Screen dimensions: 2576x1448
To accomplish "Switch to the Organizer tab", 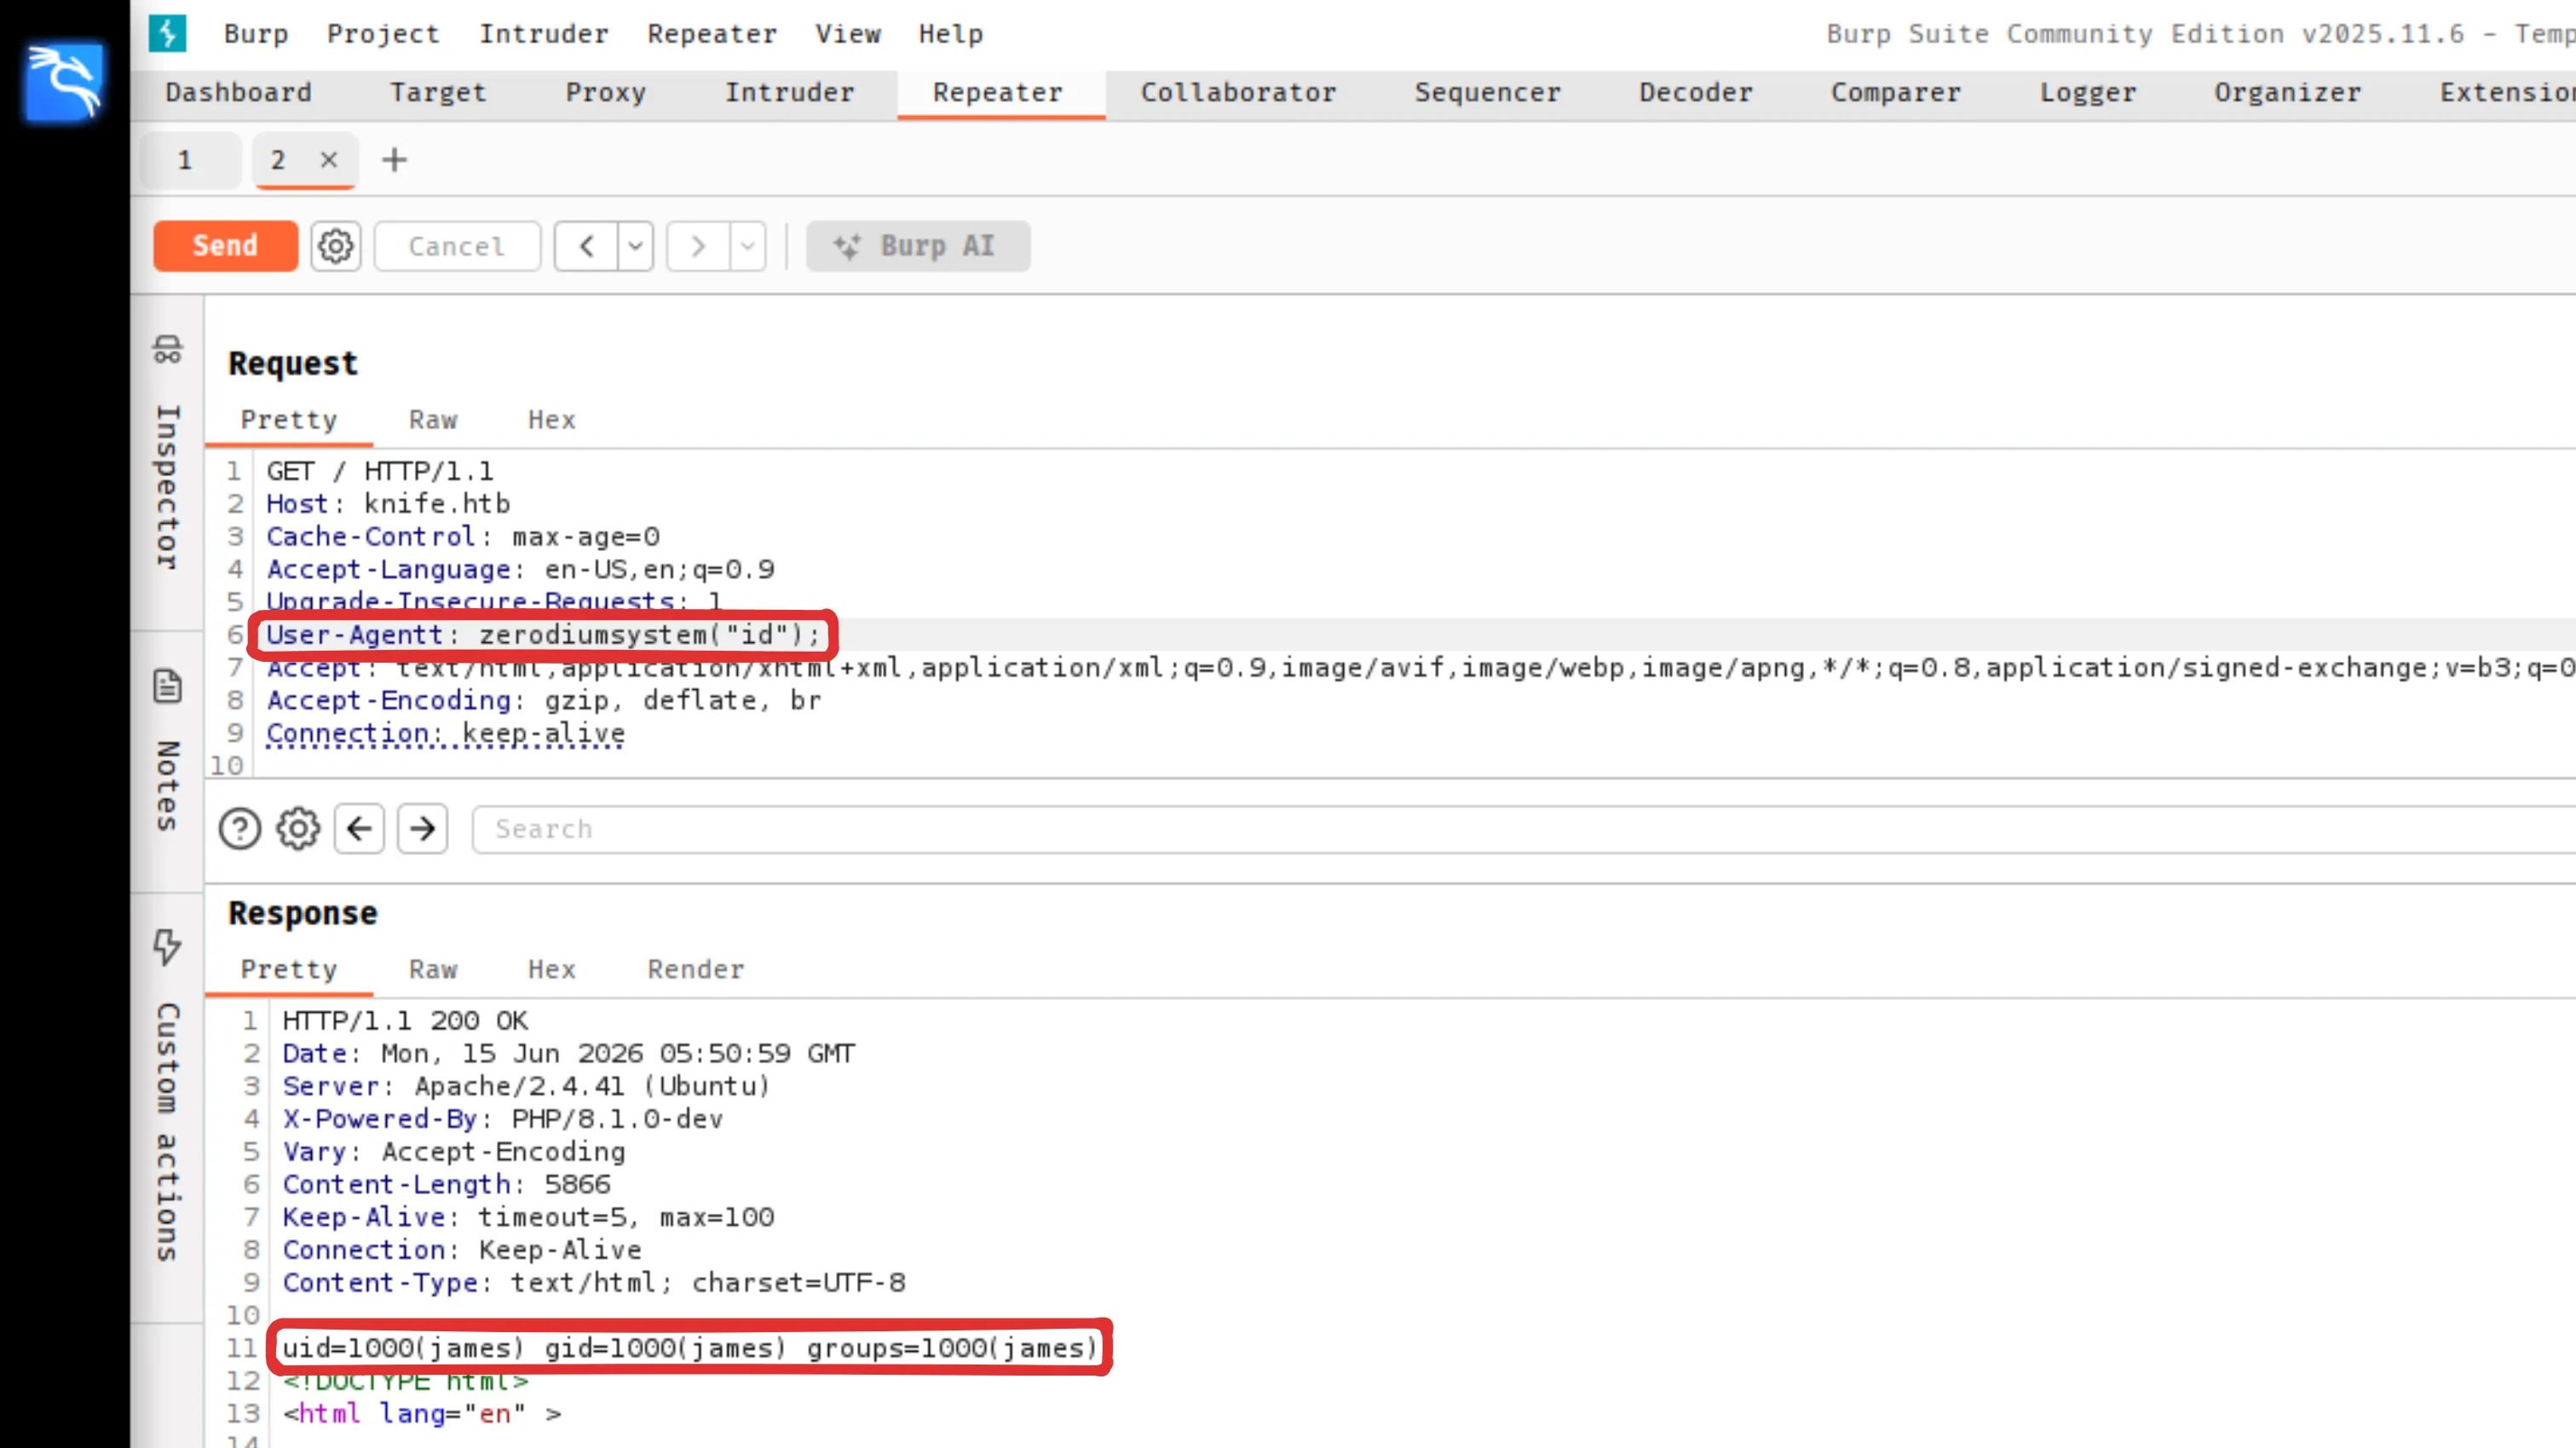I will (2287, 93).
